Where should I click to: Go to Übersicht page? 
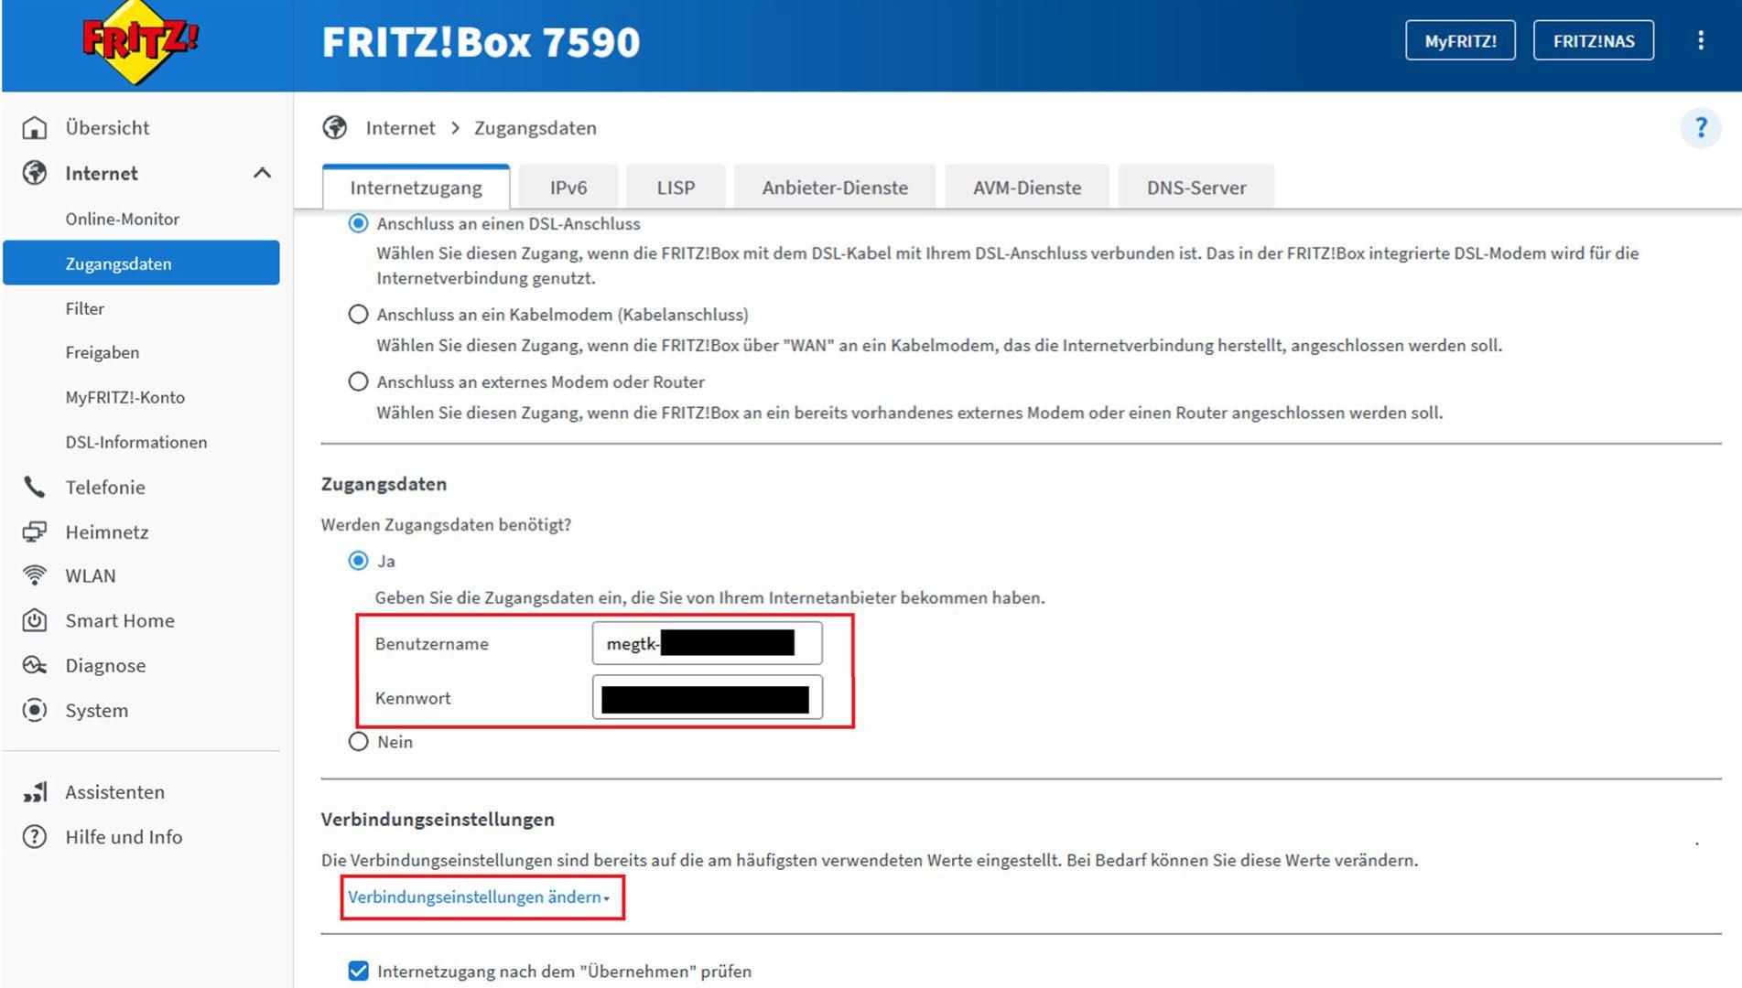(107, 128)
